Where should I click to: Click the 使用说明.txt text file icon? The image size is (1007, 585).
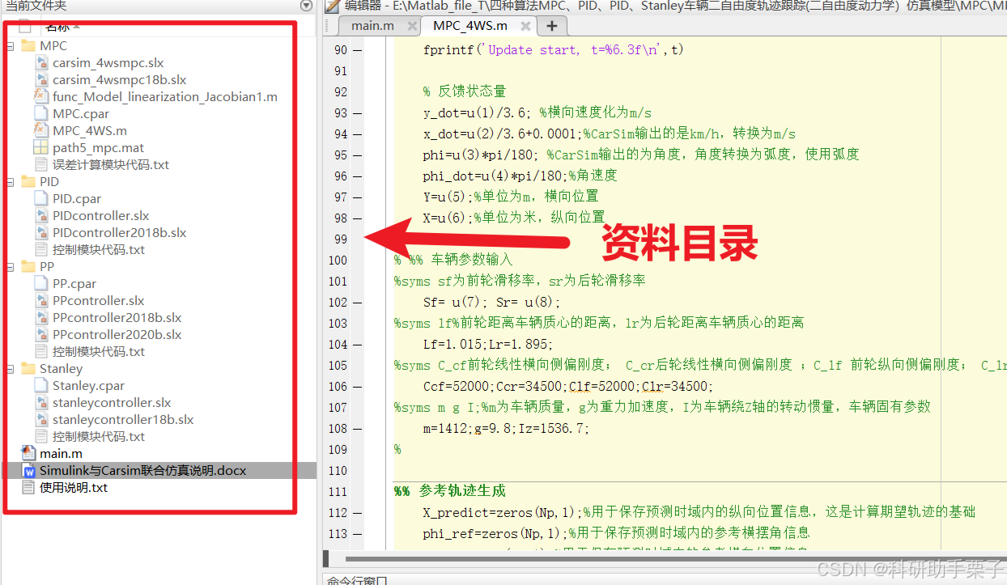tap(28, 487)
